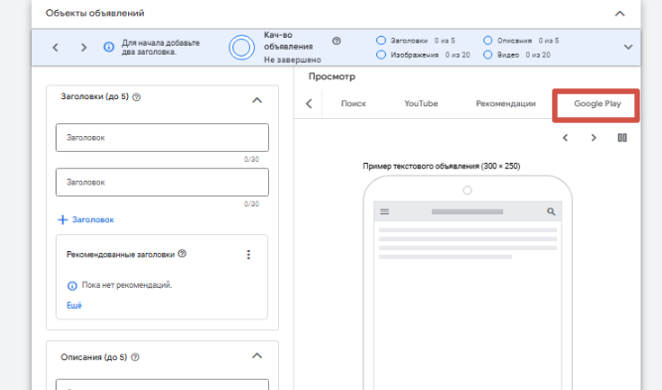662x390 pixels.
Task: Click info icon beside Пока нет рекомендаций
Action: tap(72, 286)
